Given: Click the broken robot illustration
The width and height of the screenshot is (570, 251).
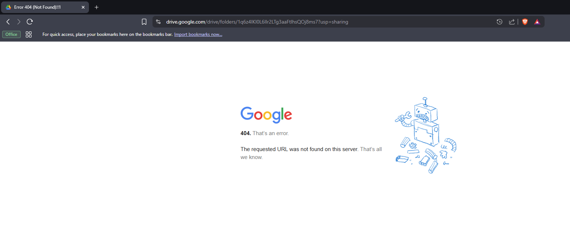Looking at the screenshot, I should [x=426, y=135].
